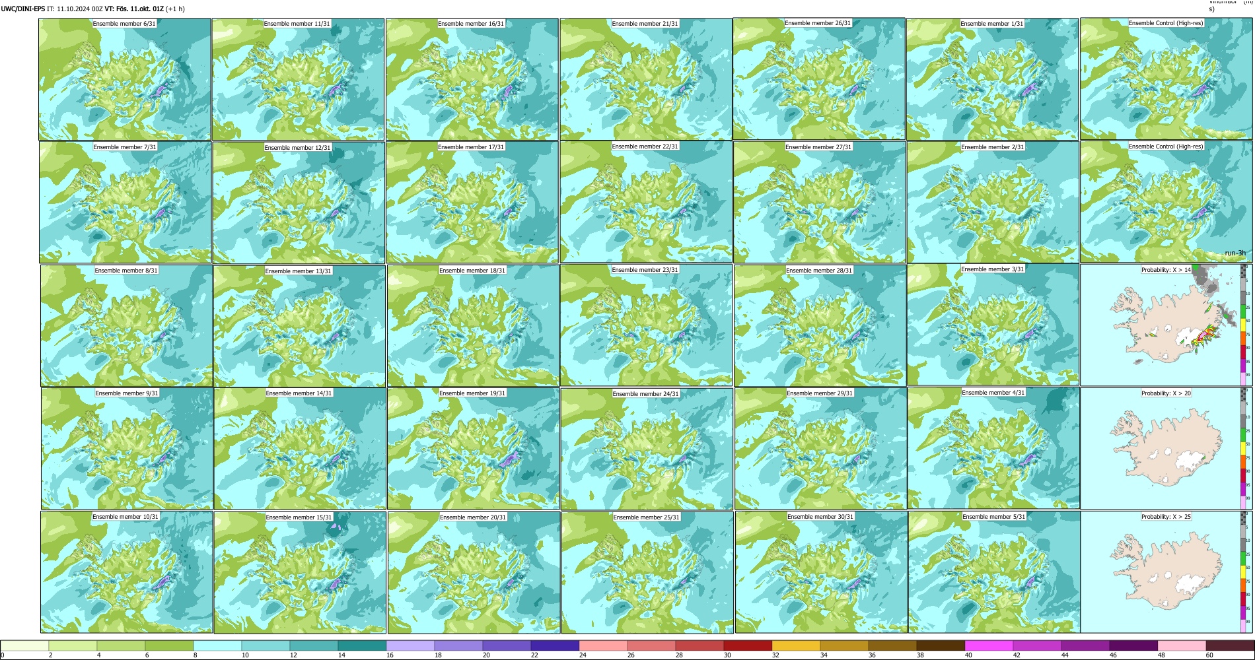Click the probability colorbar beside X > 20
The width and height of the screenshot is (1255, 660).
click(1244, 448)
